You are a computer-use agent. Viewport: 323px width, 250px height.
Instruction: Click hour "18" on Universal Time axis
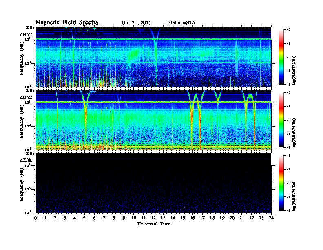[x=212, y=218]
